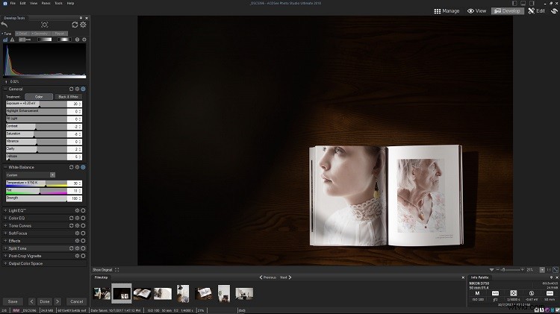Reset White Balance with its refresh icon
560x314 pixels.
pos(71,167)
